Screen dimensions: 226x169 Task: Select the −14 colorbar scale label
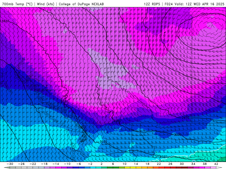[56, 164]
